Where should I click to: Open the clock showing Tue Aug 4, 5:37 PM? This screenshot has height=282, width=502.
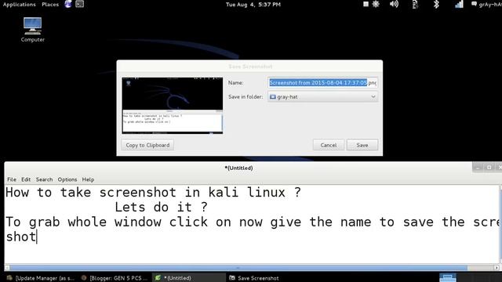pyautogui.click(x=253, y=5)
